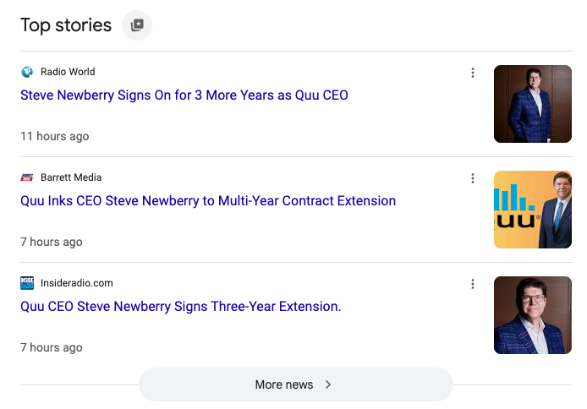Image resolution: width=587 pixels, height=409 pixels.
Task: Open the 'Quu Inks CEO Steve Newberry' headline
Action: tap(208, 201)
